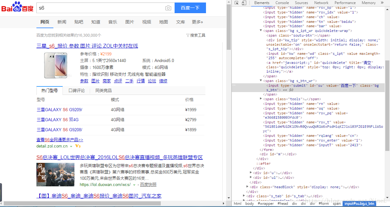Select 热门型号 tab
390x207 pixels.
tap(50, 91)
